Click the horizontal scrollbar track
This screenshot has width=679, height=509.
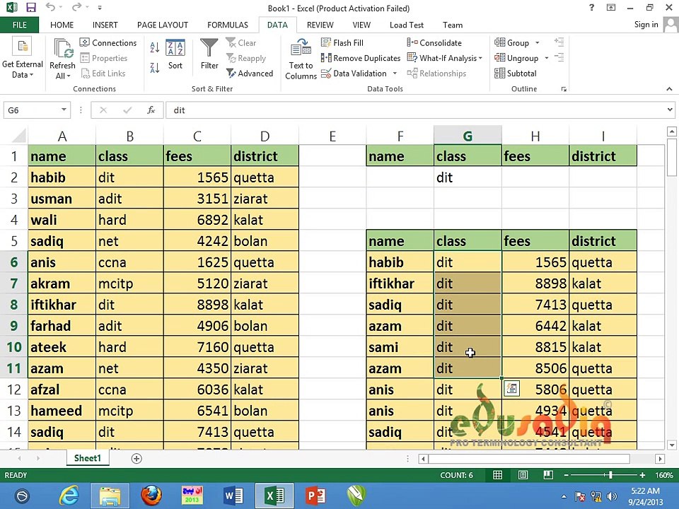(529, 458)
